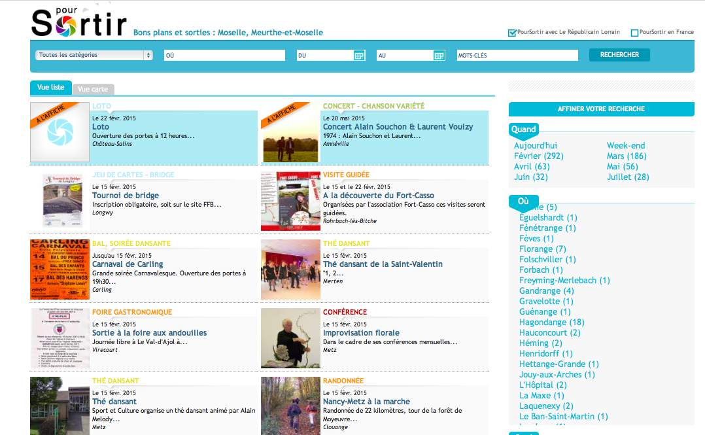The height and width of the screenshot is (435, 705).
Task: Open the Metz Thé dansant building photo
Action: pyautogui.click(x=60, y=406)
